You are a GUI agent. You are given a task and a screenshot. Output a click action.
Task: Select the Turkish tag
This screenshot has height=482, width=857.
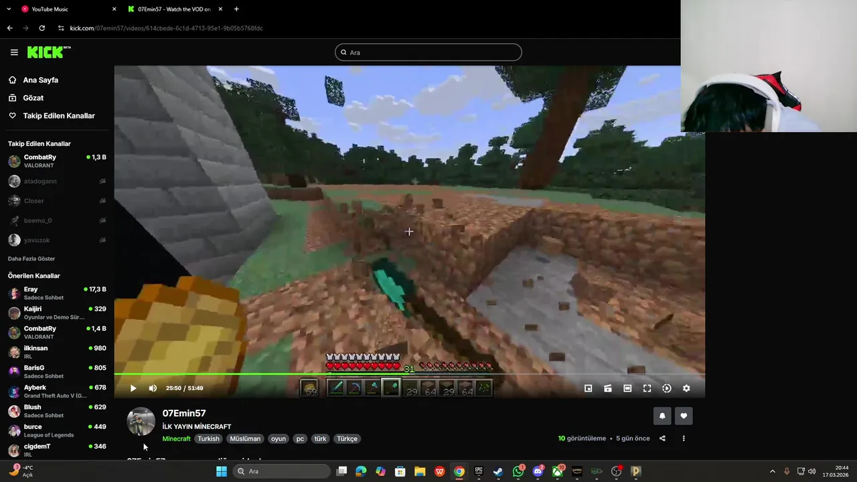coord(208,438)
